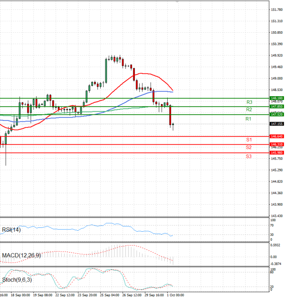Click the S3 support label
The height and width of the screenshot is (298, 285).
point(248,156)
